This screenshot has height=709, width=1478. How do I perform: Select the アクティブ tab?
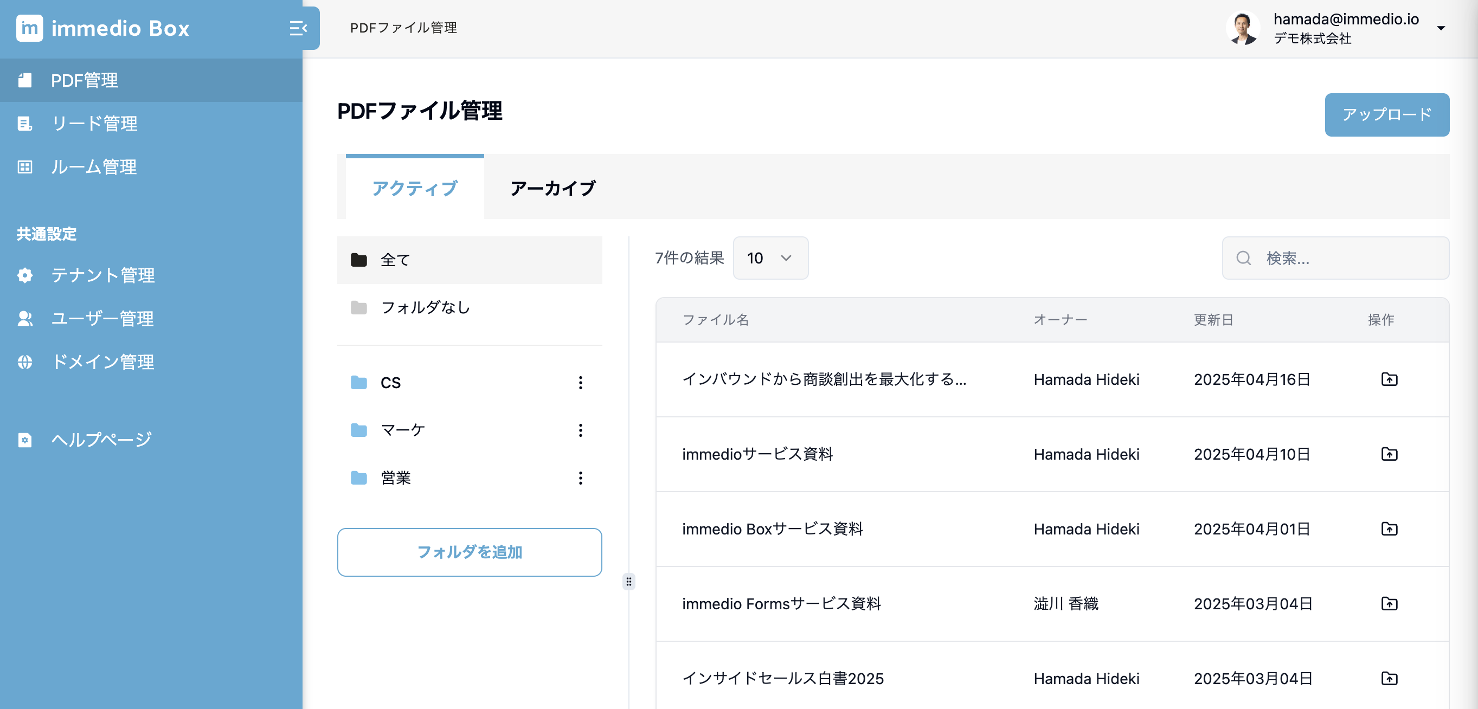coord(414,188)
